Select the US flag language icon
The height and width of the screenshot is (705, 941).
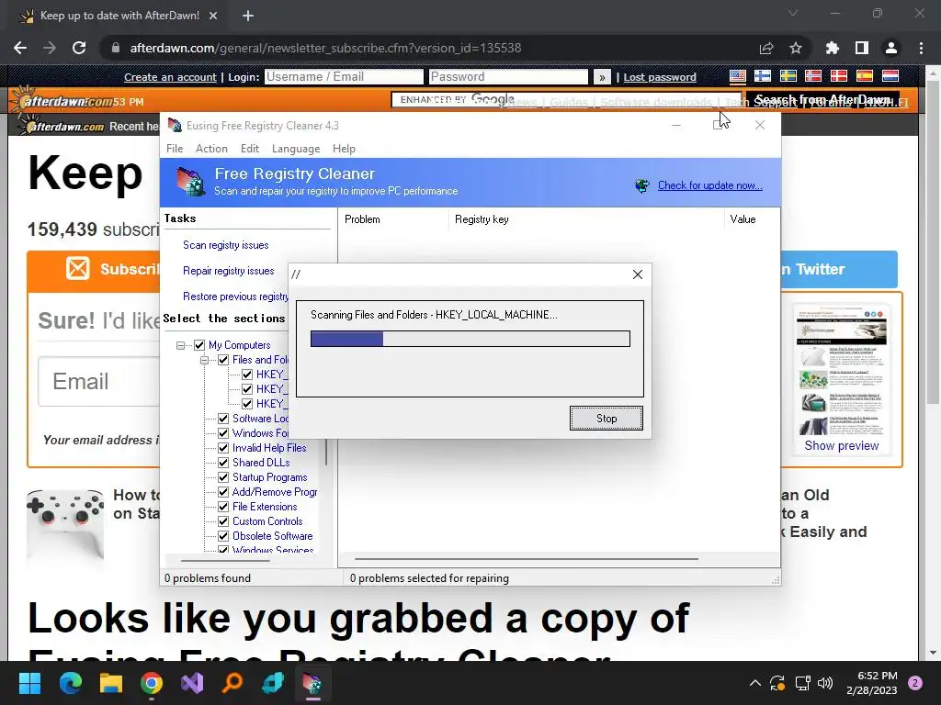pos(738,76)
